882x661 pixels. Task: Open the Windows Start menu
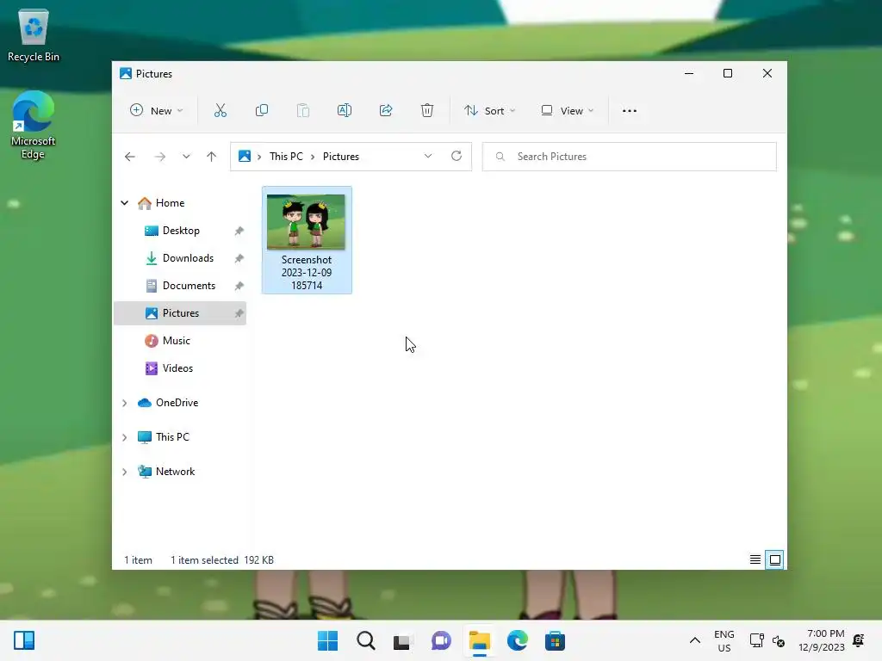pyautogui.click(x=328, y=640)
